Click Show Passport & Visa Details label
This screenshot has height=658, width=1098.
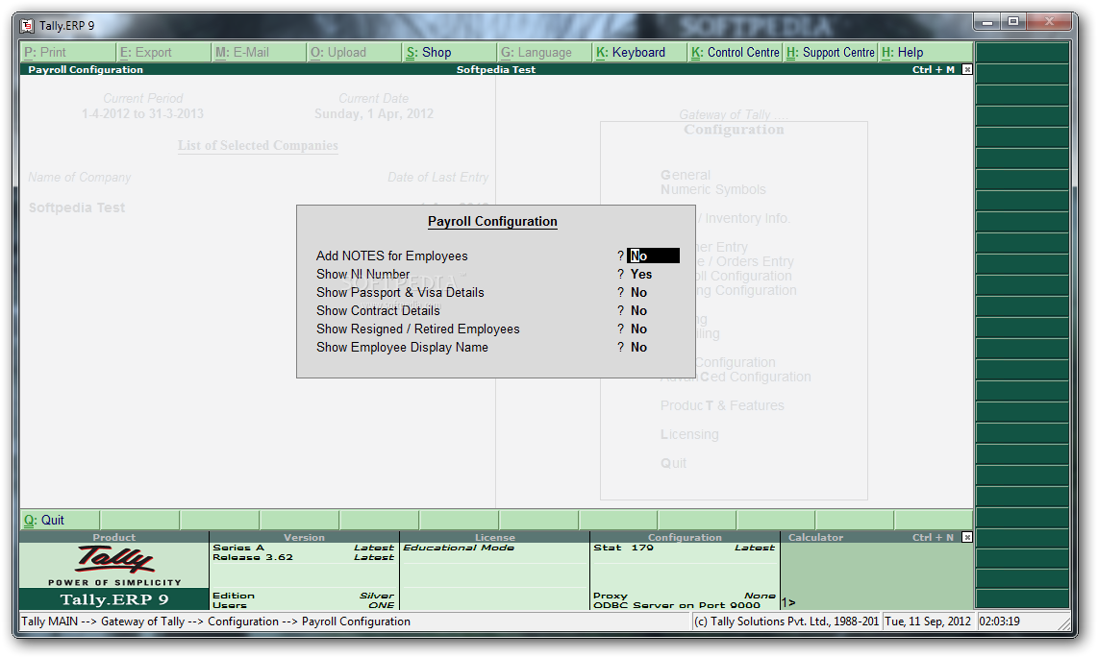click(x=400, y=292)
